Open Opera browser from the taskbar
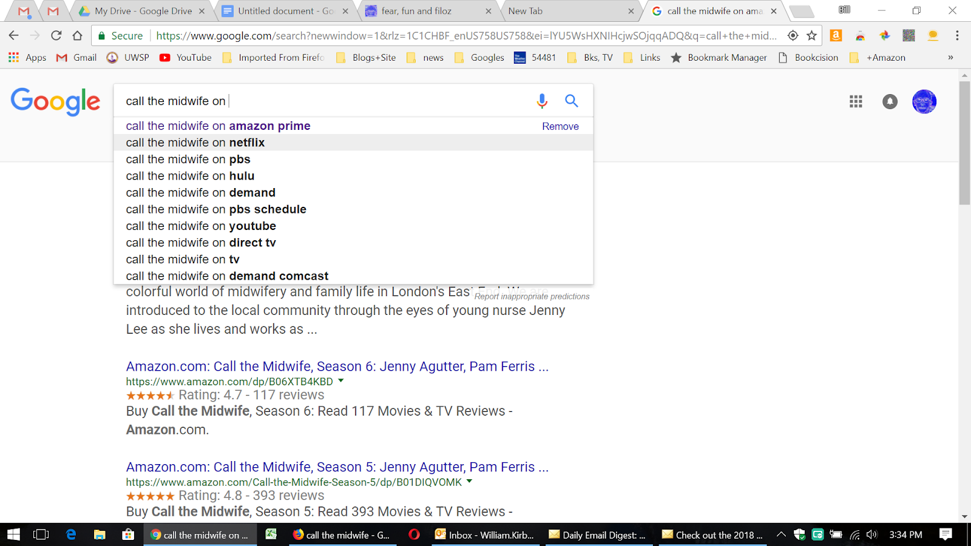 [x=414, y=534]
